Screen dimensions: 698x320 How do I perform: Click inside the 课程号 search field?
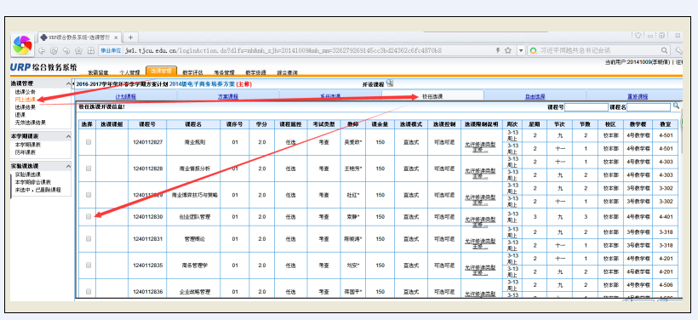[x=586, y=107]
